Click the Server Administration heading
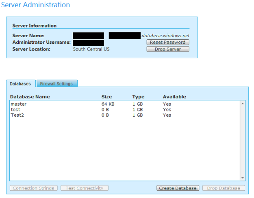254x198 pixels. (x=35, y=5)
